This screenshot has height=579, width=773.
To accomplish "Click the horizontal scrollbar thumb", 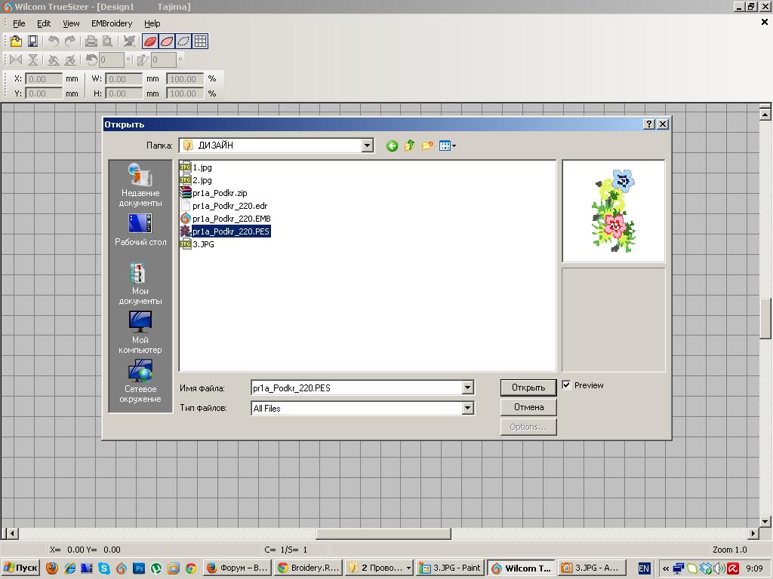I will pyautogui.click(x=383, y=533).
